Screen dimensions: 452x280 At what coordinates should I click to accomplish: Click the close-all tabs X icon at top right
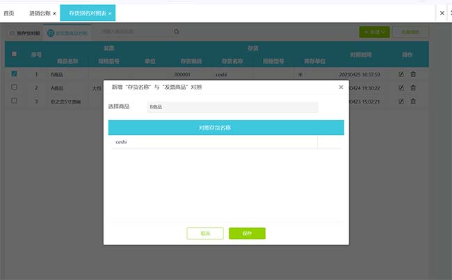pos(442,13)
